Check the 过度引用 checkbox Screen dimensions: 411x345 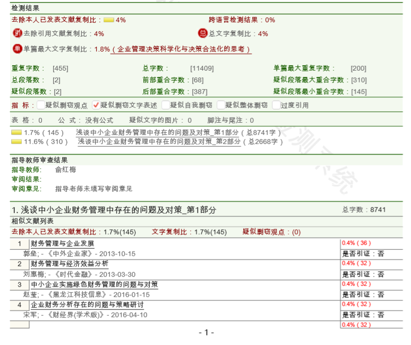click(276, 105)
